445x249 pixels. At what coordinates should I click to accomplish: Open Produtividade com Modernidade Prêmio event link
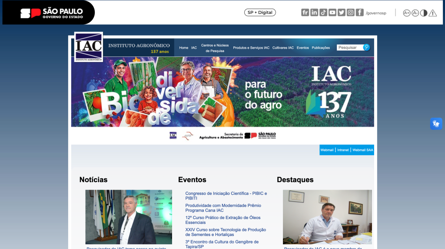pos(223,208)
